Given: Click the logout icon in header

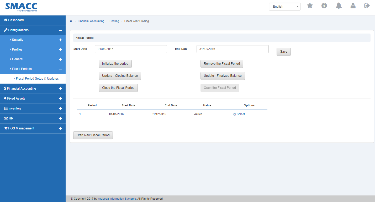Looking at the screenshot, I should 367,6.
